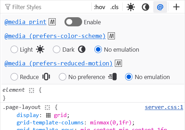Screen dimensions: 185x130
Task: Click the .page-layout selector highlighter icon
Action: point(47,108)
